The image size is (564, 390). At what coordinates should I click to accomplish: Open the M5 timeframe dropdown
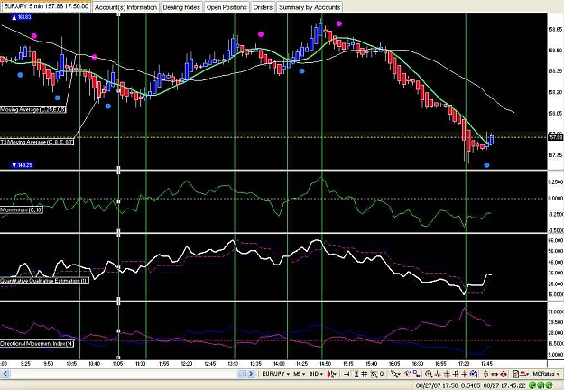click(x=299, y=374)
